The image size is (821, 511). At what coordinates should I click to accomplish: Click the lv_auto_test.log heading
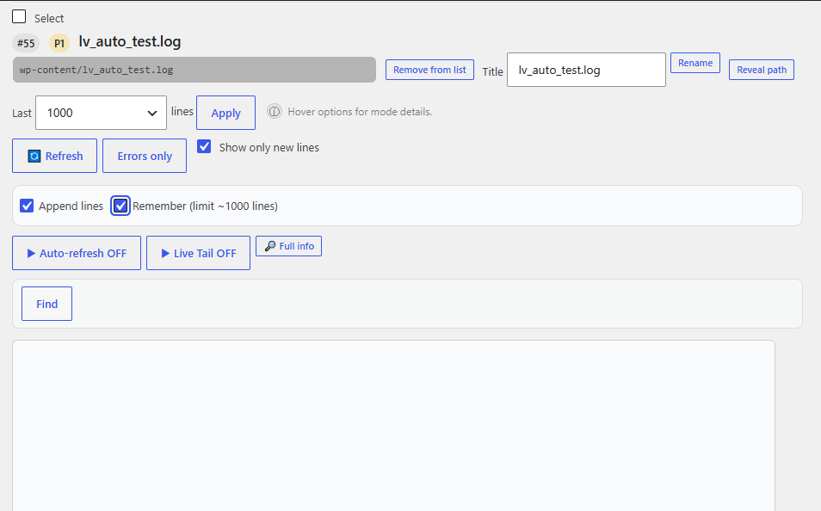click(x=130, y=41)
